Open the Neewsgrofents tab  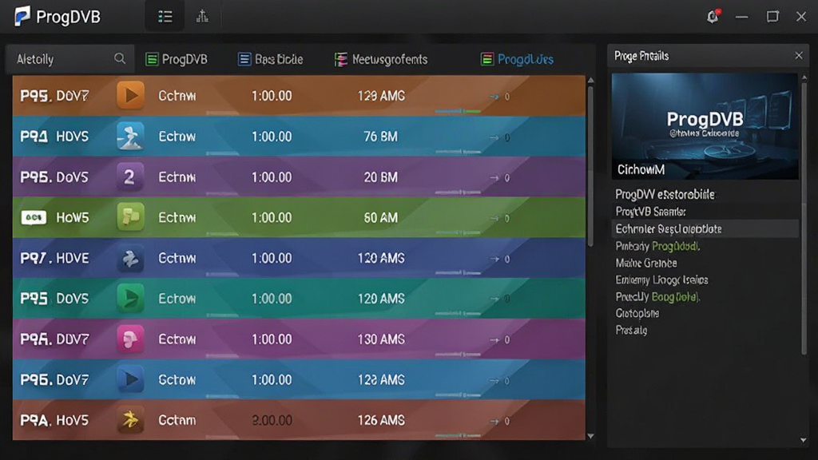pos(381,59)
